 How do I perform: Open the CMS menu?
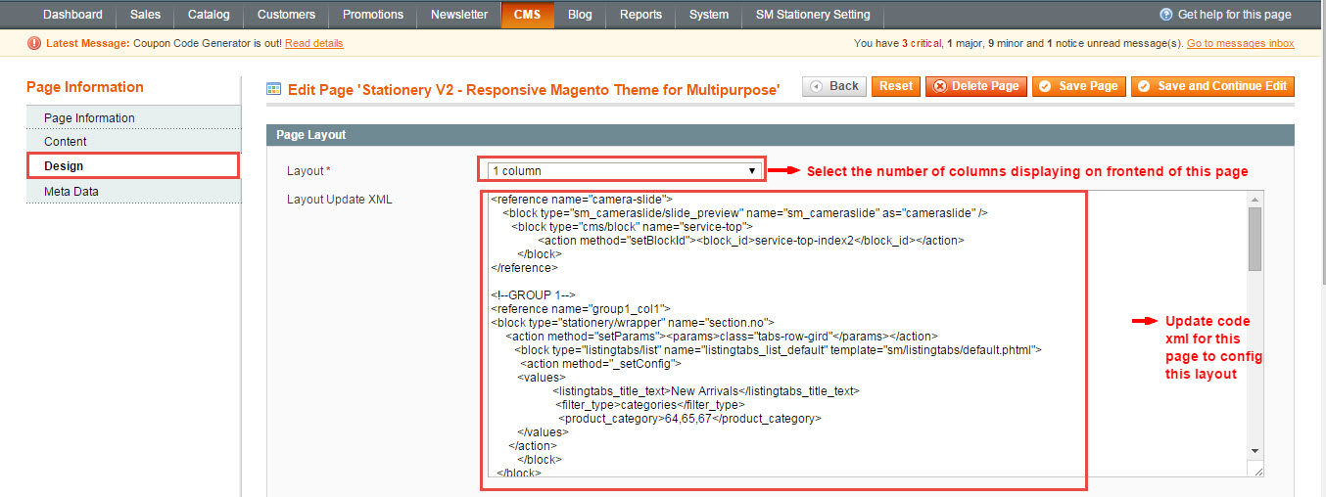527,15
